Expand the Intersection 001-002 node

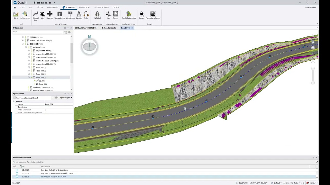[x=29, y=54]
